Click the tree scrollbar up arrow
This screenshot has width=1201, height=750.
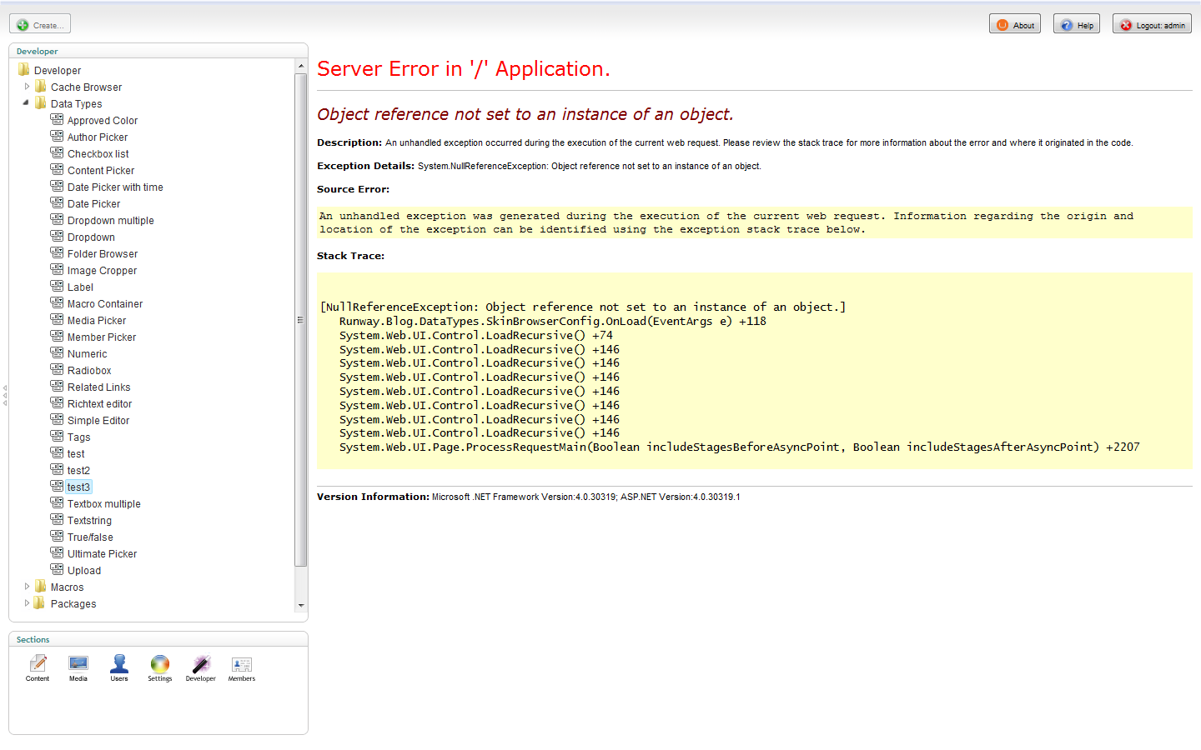pyautogui.click(x=301, y=65)
